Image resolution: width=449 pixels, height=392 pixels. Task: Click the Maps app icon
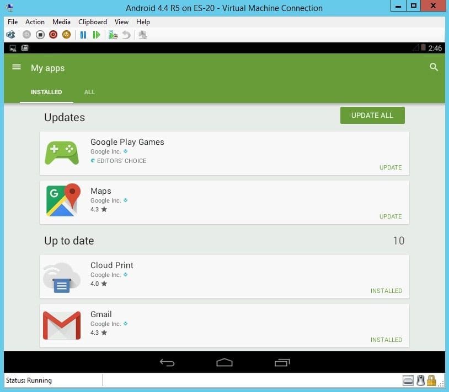click(63, 200)
